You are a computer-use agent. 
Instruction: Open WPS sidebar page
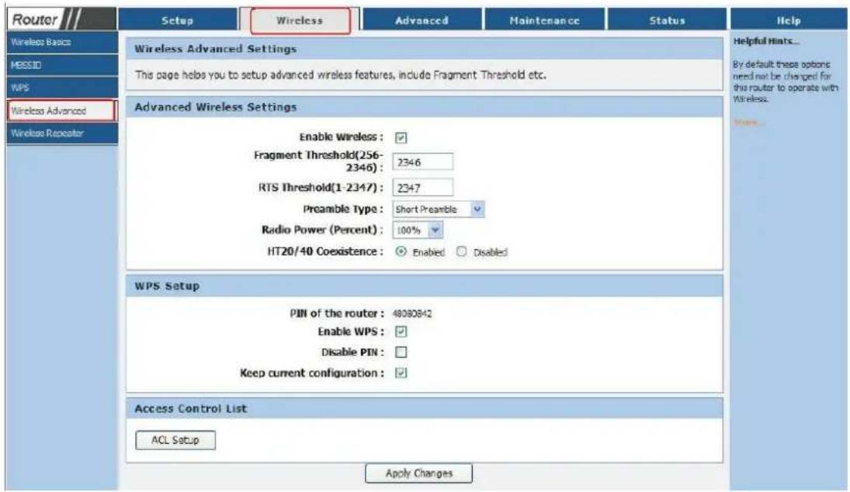[x=62, y=87]
